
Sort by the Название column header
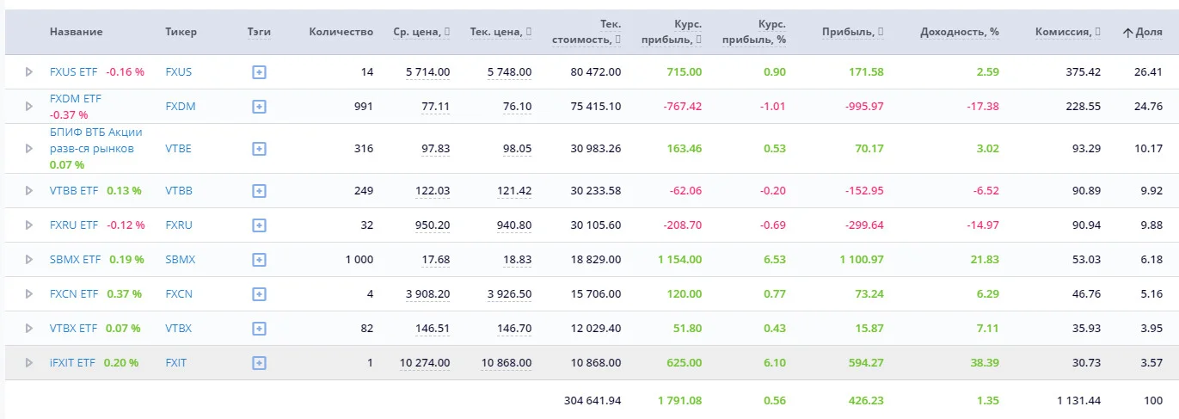(x=76, y=32)
